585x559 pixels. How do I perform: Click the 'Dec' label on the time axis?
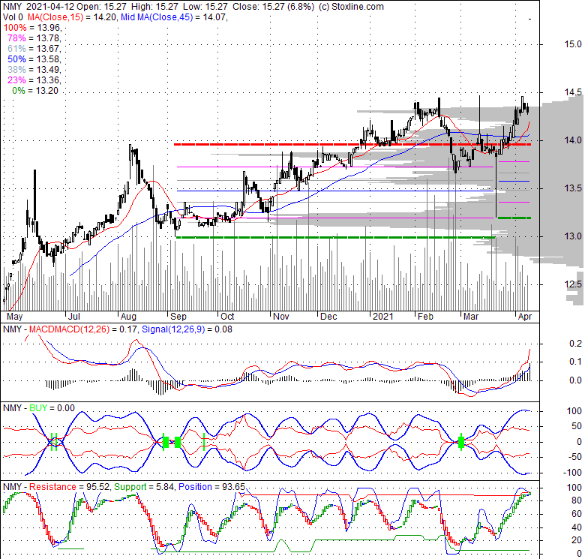click(328, 317)
